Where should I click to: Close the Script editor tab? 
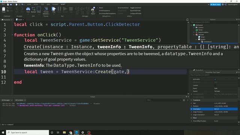(x=23, y=19)
